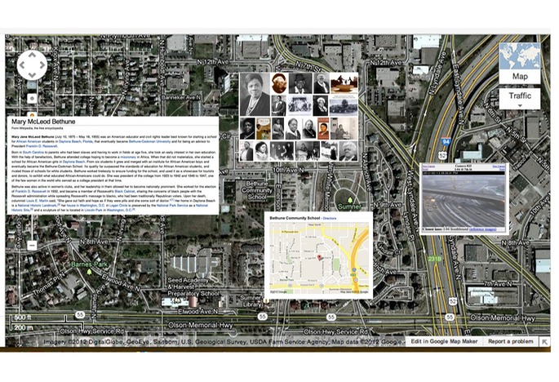Viewport: 559px width, 382px height.
Task: Open the white-haired elderly portrait thumbnail in the bottom row
Action: (348, 151)
